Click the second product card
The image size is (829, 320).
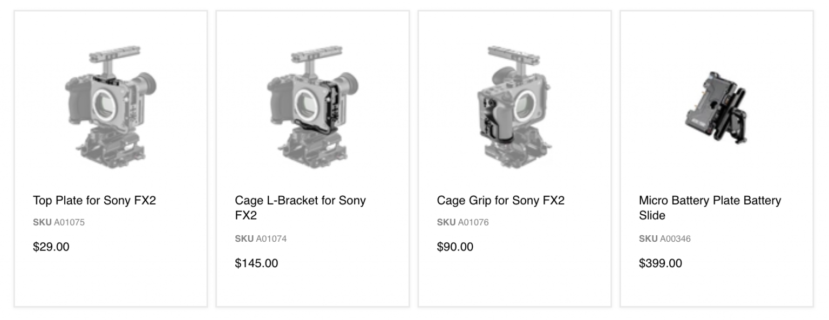coord(312,156)
